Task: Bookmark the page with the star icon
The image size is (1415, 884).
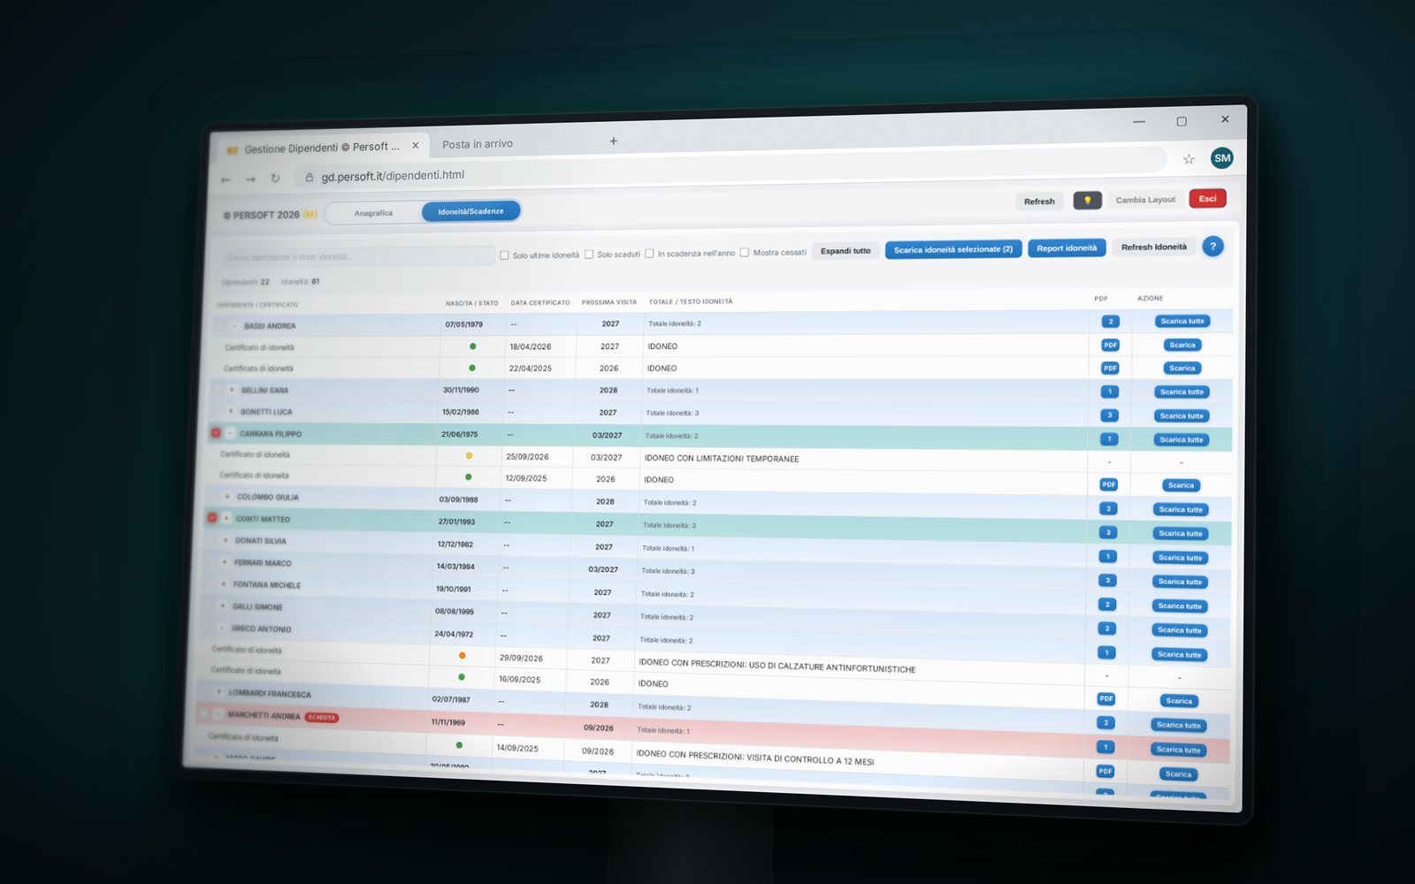Action: coord(1189,159)
